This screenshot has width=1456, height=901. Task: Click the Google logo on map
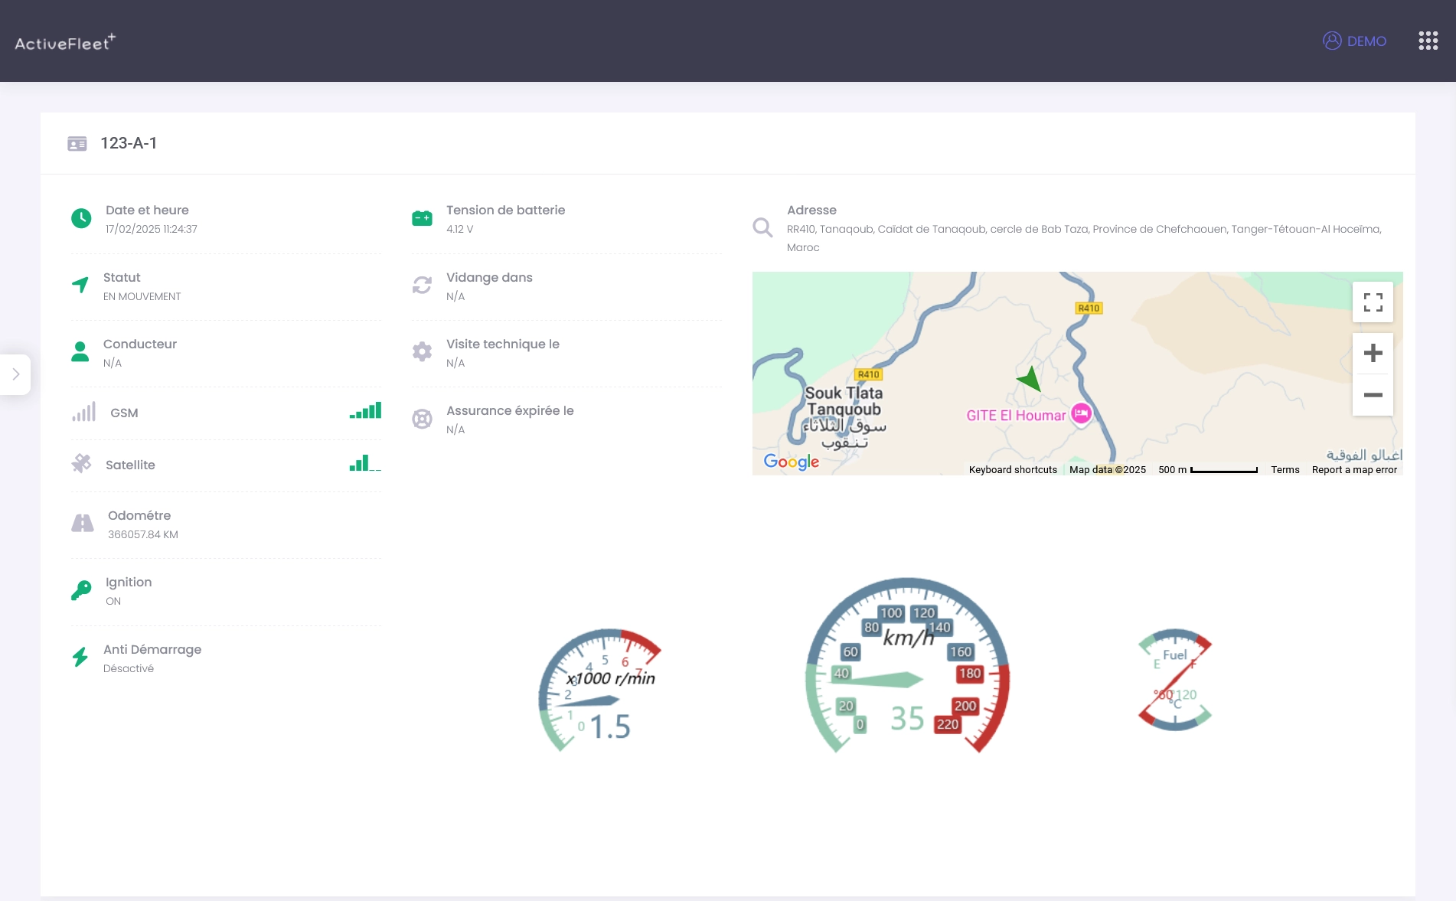point(791,462)
